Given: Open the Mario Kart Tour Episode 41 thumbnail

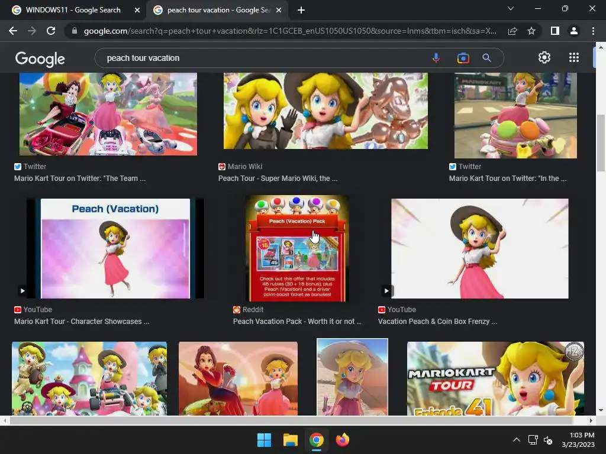Looking at the screenshot, I should [x=495, y=378].
